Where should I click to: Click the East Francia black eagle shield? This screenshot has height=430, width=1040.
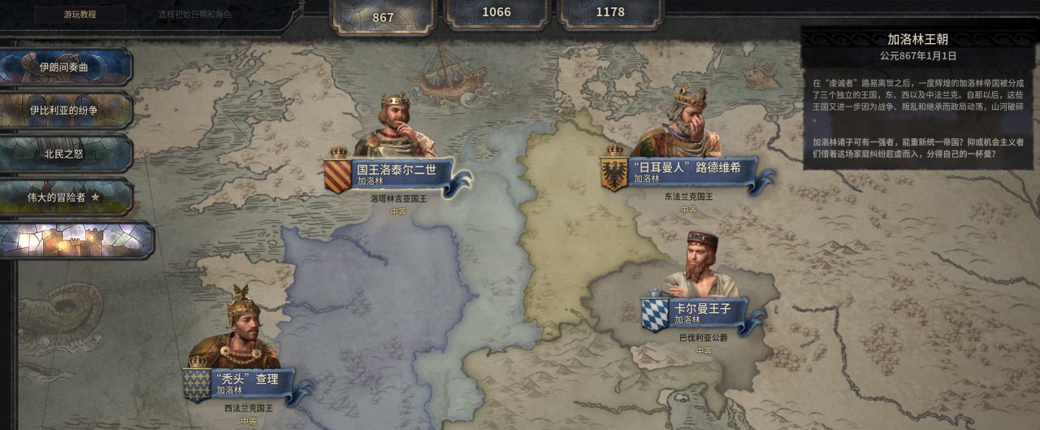point(614,173)
